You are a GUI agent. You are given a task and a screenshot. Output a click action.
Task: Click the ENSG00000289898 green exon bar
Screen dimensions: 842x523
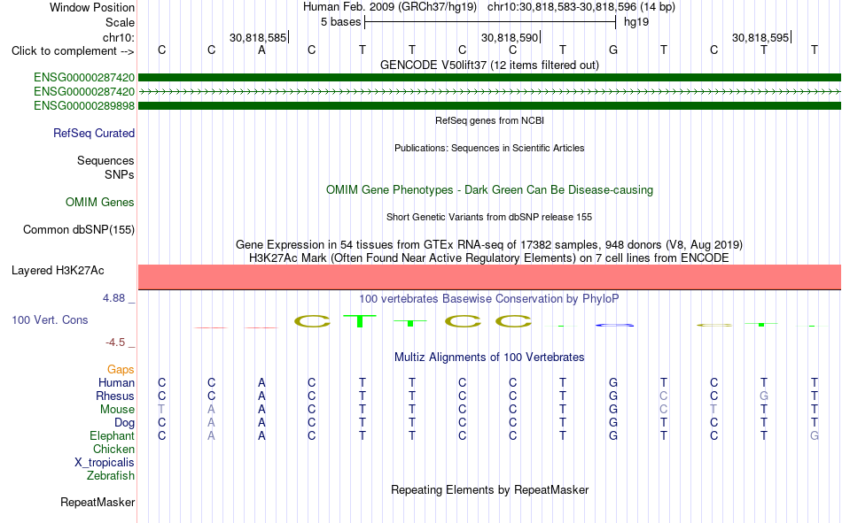489,105
